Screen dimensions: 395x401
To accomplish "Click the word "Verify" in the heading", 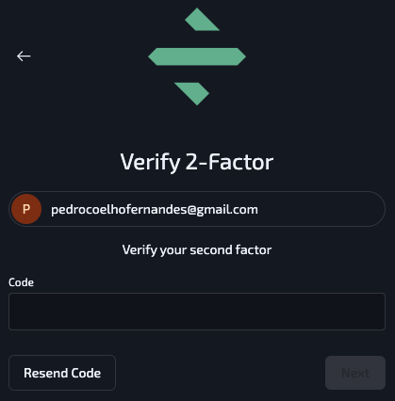I will tap(150, 163).
